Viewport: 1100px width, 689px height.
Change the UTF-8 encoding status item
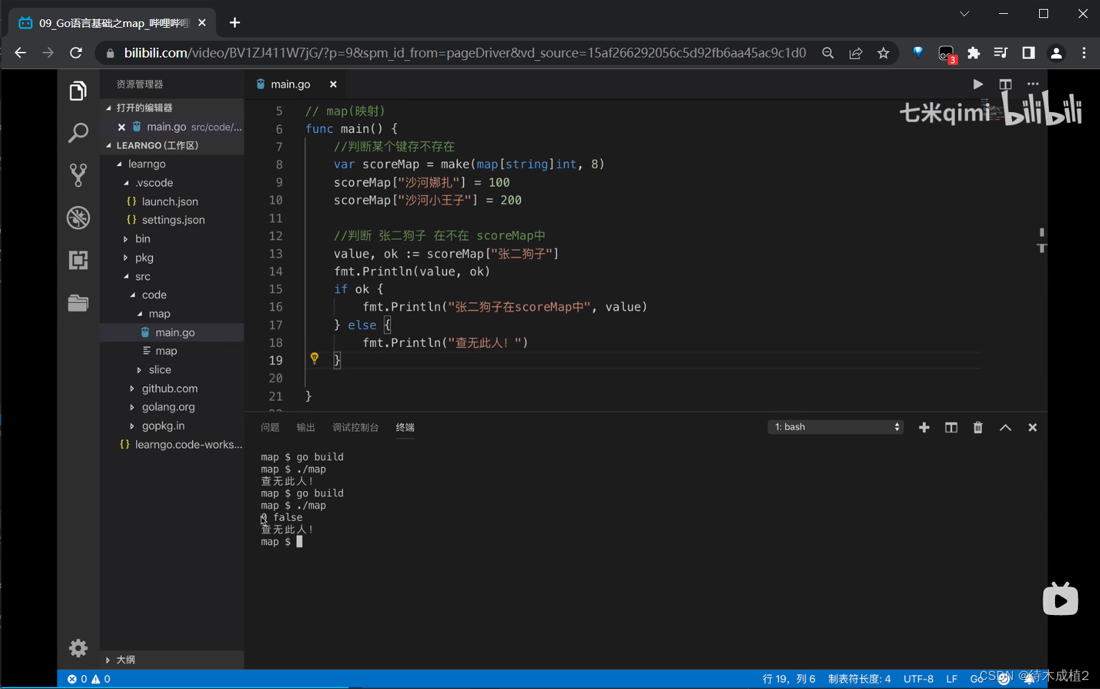(918, 679)
